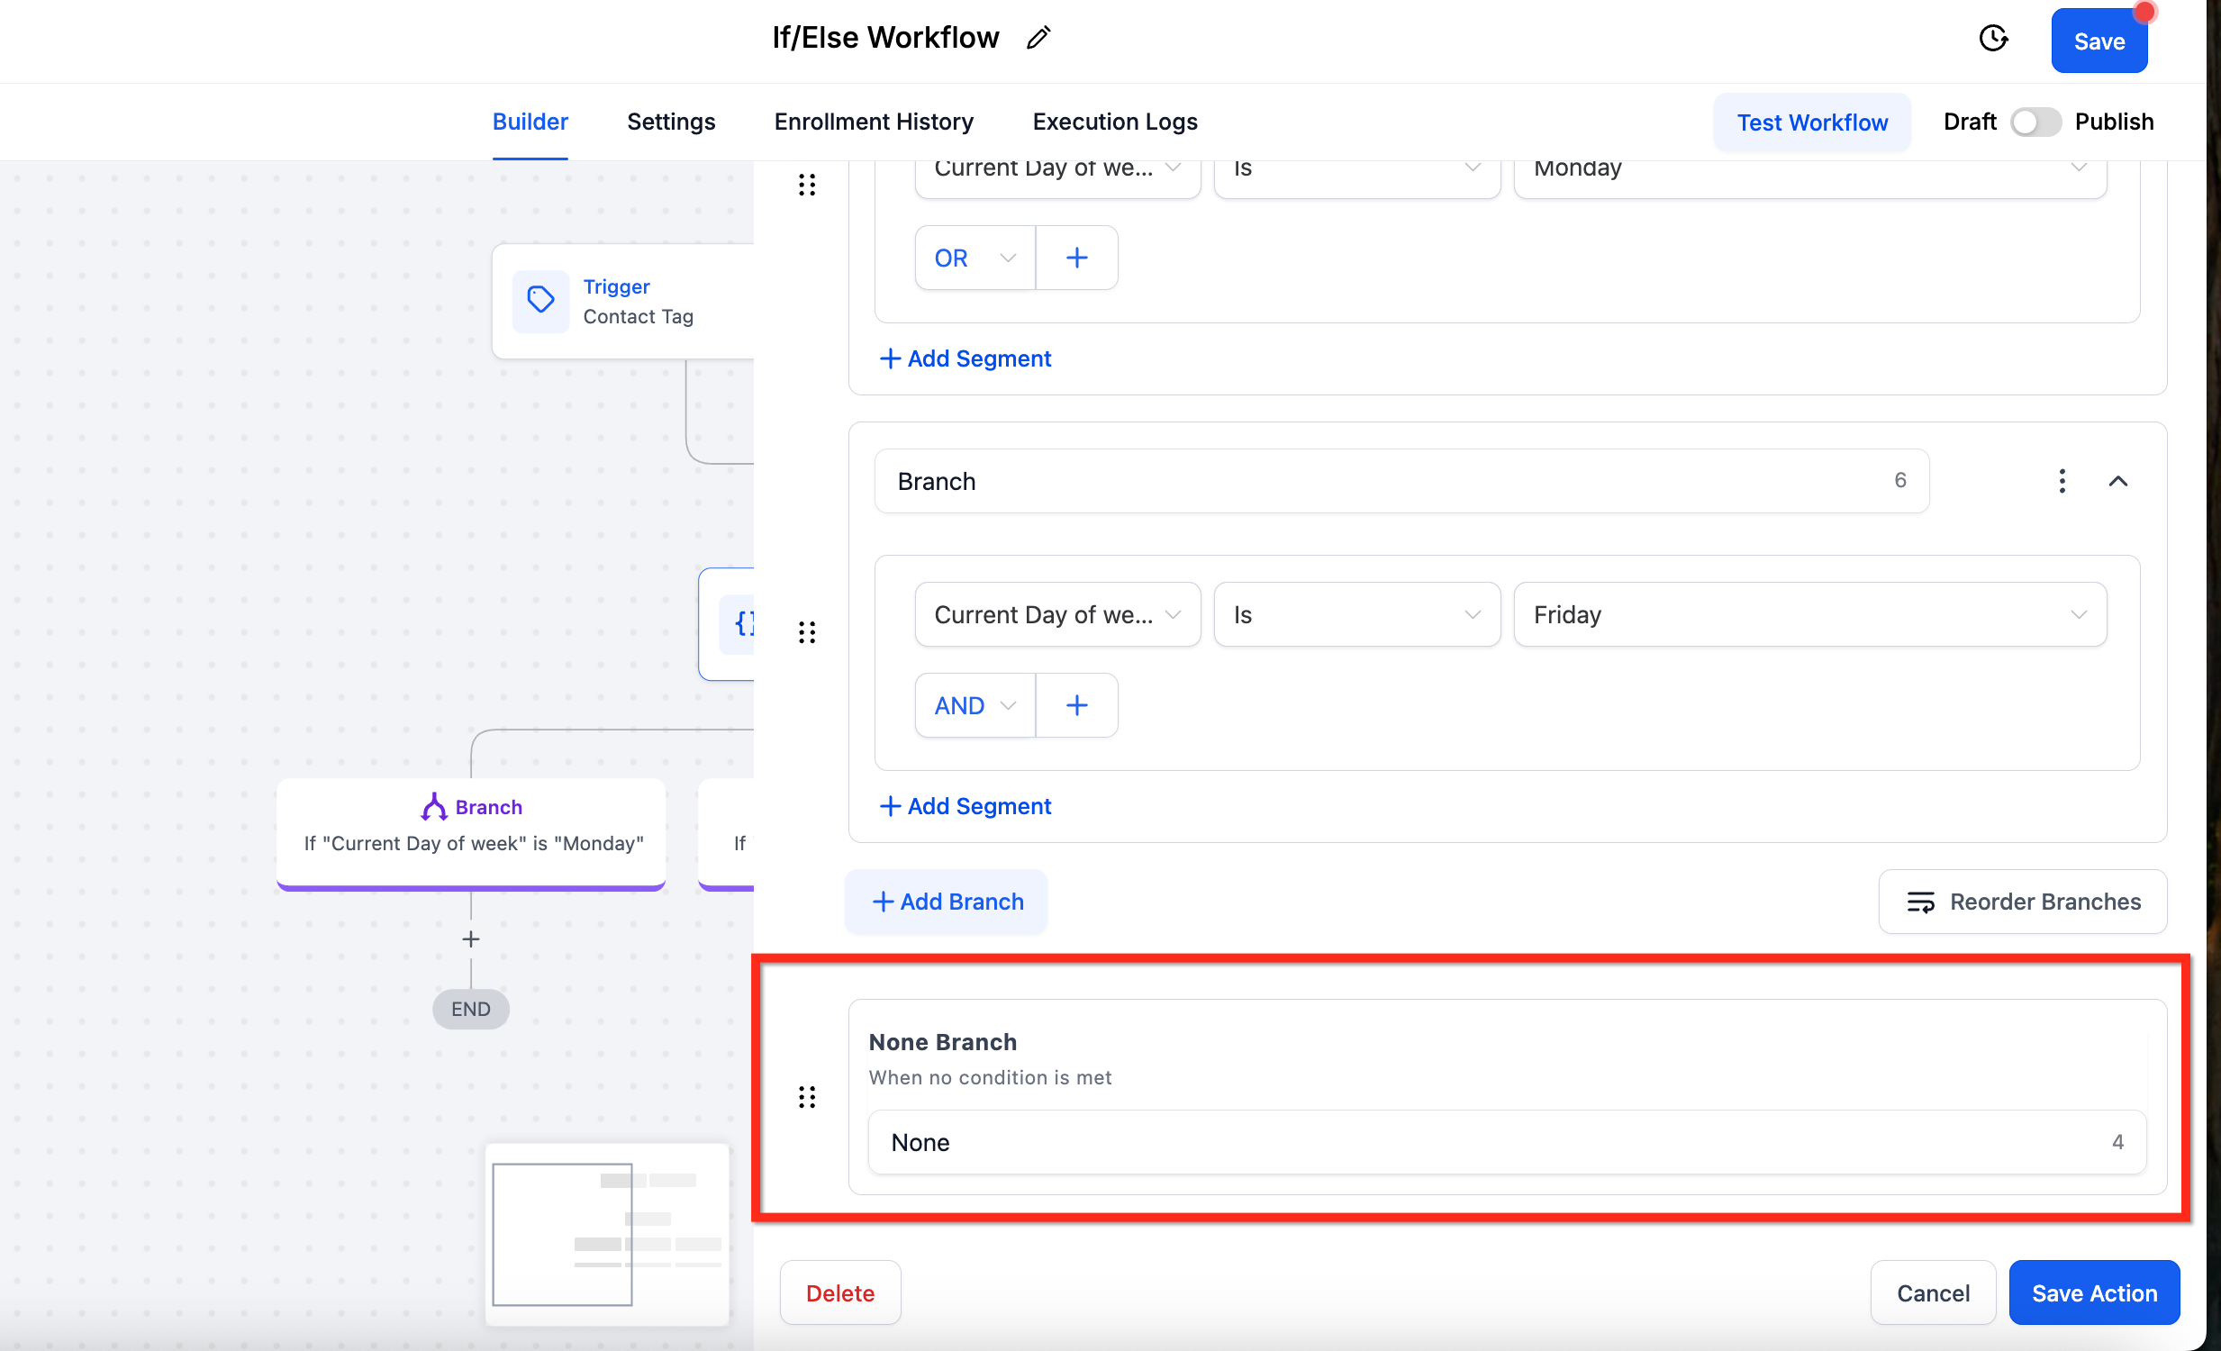Collapse the Friday branch with chevron
The height and width of the screenshot is (1351, 2221).
tap(2117, 480)
